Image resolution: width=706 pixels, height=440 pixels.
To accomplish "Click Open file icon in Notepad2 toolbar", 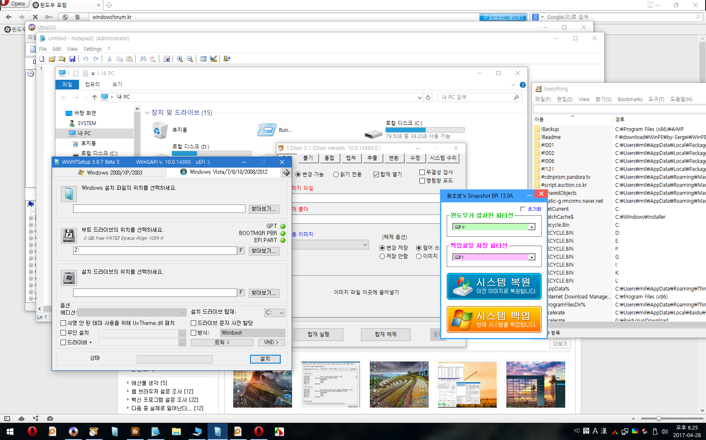I will [52, 59].
